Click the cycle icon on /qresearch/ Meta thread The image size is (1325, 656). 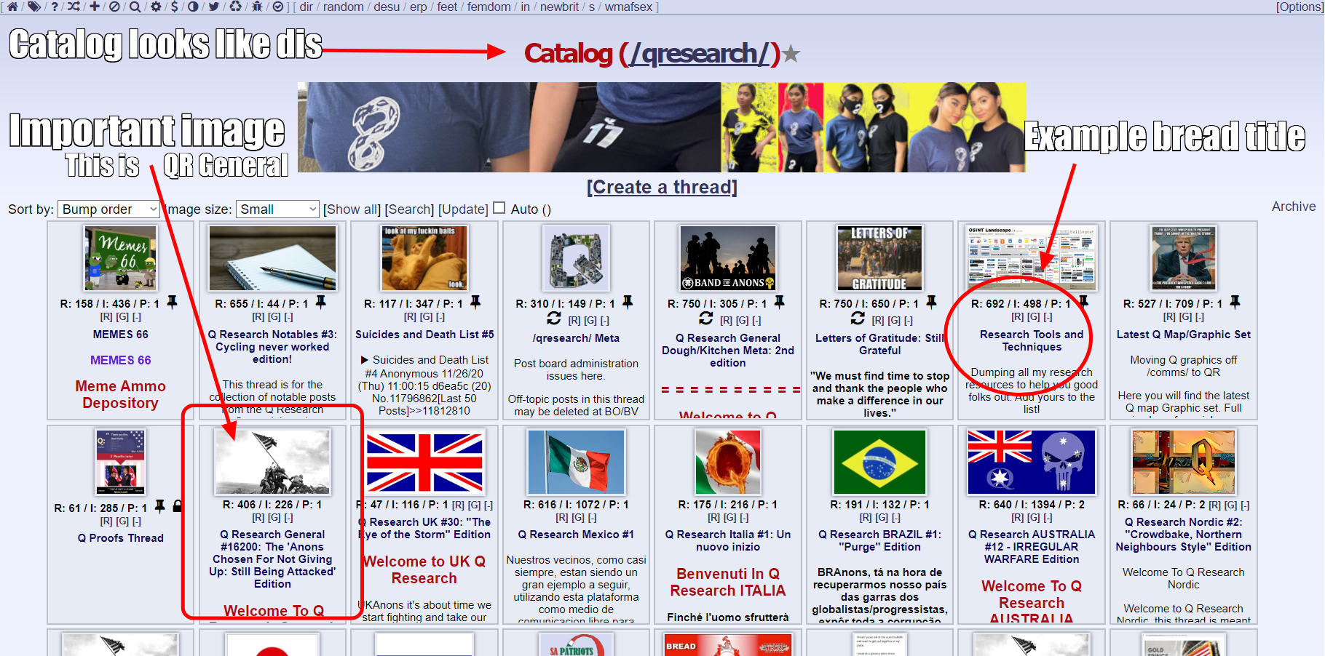click(x=554, y=319)
